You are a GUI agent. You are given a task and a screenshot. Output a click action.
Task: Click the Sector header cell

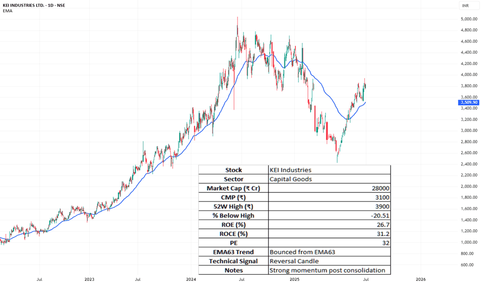[x=233, y=179]
